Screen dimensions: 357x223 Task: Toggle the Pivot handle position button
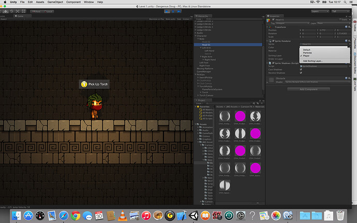tap(36, 11)
